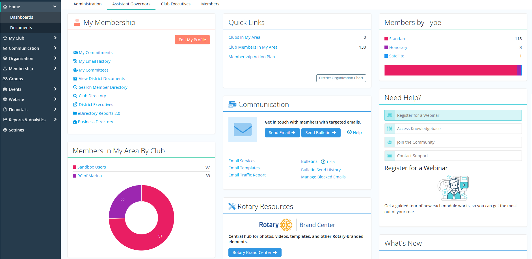
Task: Open Manage Blocked Emails link
Action: click(x=323, y=177)
